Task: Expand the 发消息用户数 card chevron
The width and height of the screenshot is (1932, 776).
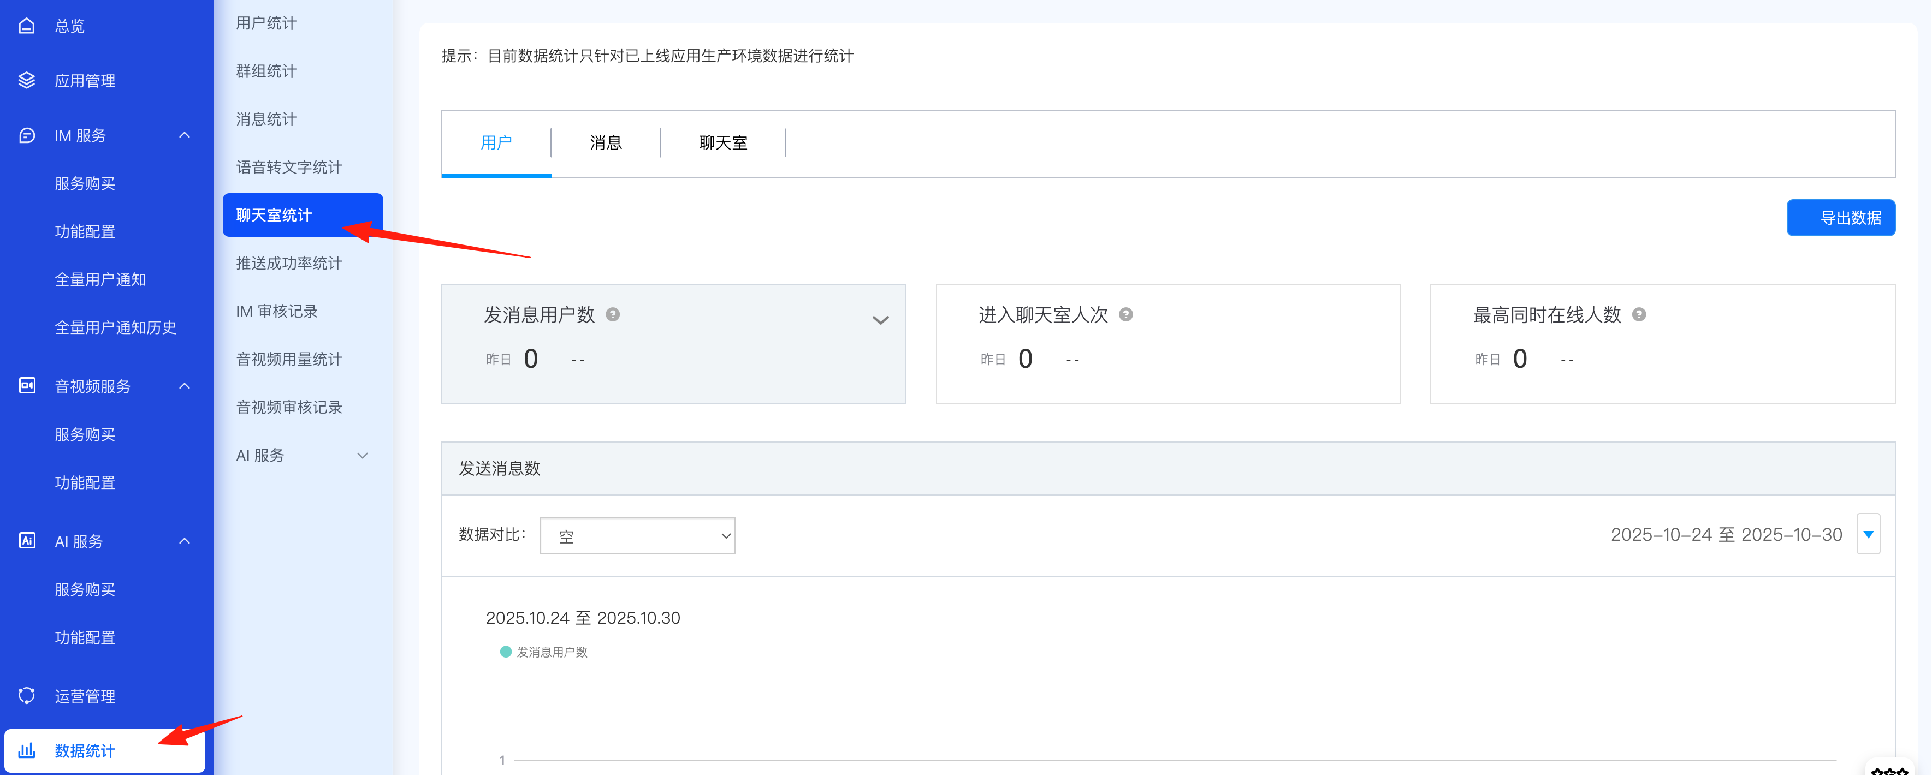Action: [x=880, y=320]
